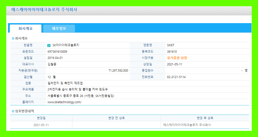Click settlement month value 12 월

tap(52, 77)
